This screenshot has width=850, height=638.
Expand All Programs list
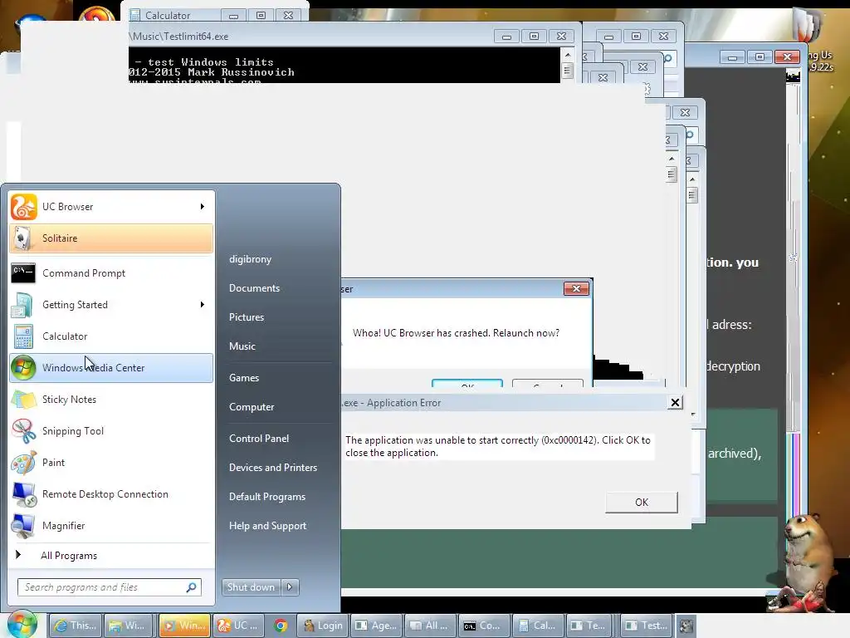click(111, 556)
